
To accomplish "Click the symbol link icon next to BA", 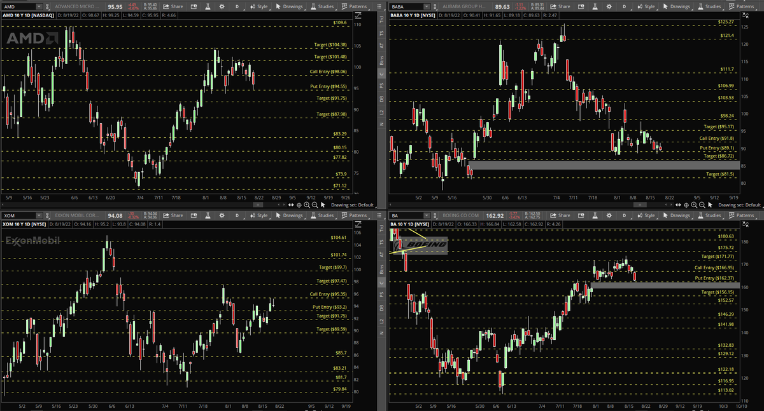I will [435, 215].
